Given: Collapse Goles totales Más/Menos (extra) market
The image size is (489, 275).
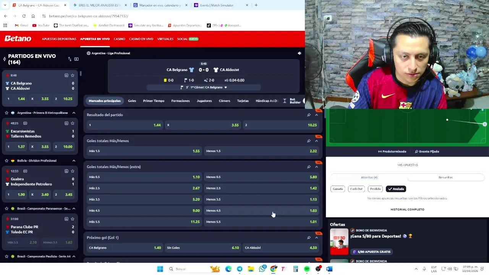Looking at the screenshot, I should click(316, 167).
